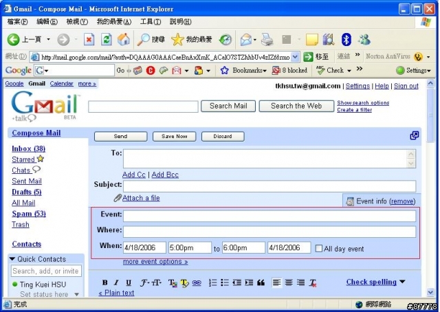The height and width of the screenshot is (312, 440).
Task: Open the text color tool
Action: coord(173,283)
